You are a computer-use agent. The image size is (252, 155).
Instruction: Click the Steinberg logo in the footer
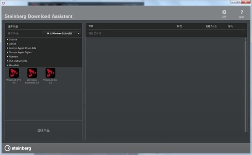pyautogui.click(x=18, y=148)
